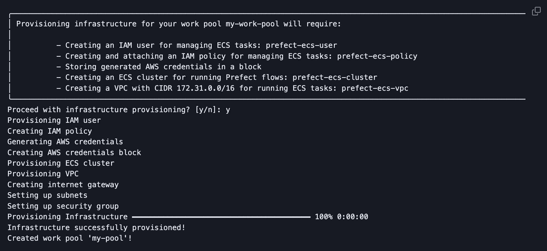Click the 'Creating IAM policy' output line

[50, 131]
